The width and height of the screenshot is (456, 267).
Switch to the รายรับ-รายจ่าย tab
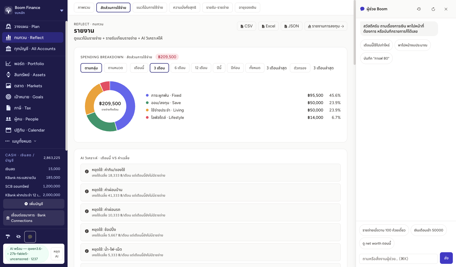coord(217,7)
